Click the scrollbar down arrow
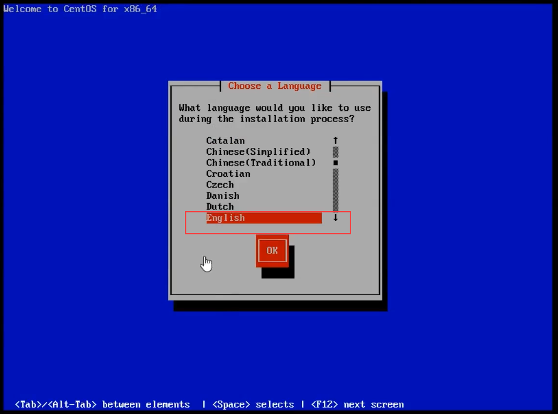558x414 pixels. point(335,217)
